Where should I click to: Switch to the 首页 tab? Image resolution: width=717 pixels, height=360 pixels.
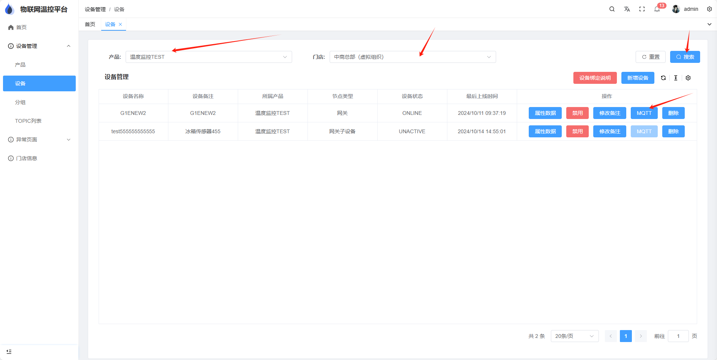(x=90, y=24)
